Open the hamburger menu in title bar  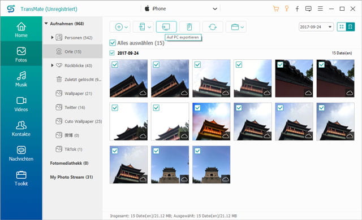click(x=320, y=9)
